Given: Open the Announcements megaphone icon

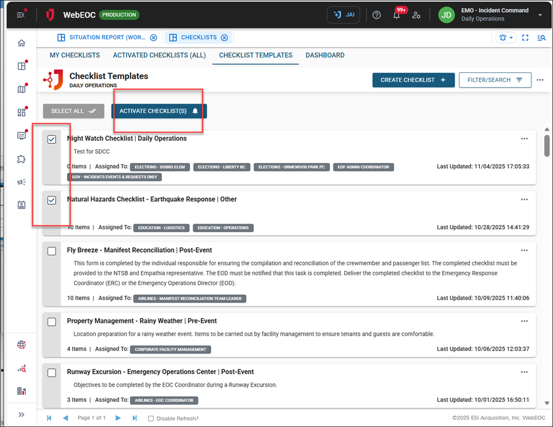Looking at the screenshot, I should click(x=21, y=182).
